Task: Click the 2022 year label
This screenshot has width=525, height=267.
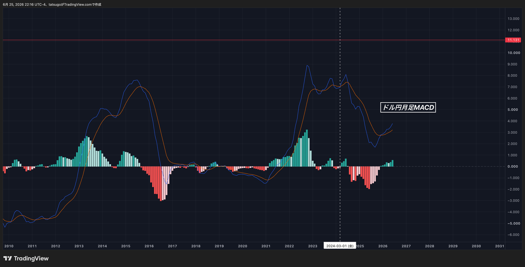Action: pos(290,246)
